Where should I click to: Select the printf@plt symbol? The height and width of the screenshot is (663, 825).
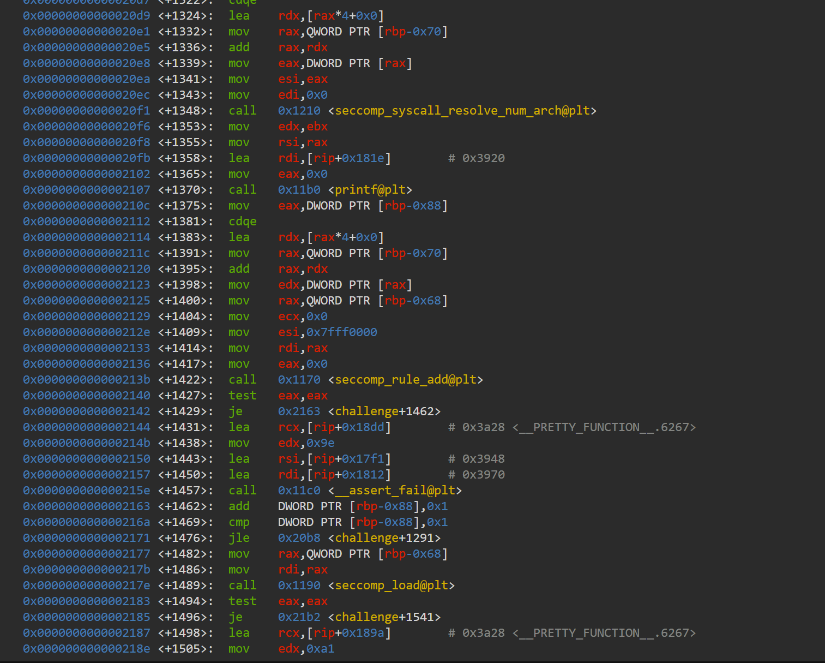click(x=370, y=190)
